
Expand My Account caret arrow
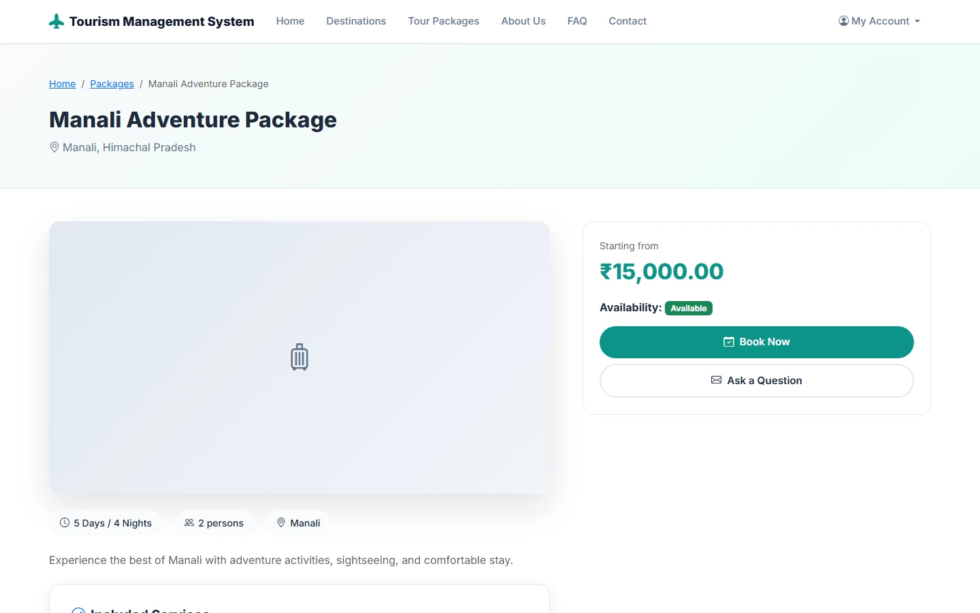click(917, 22)
